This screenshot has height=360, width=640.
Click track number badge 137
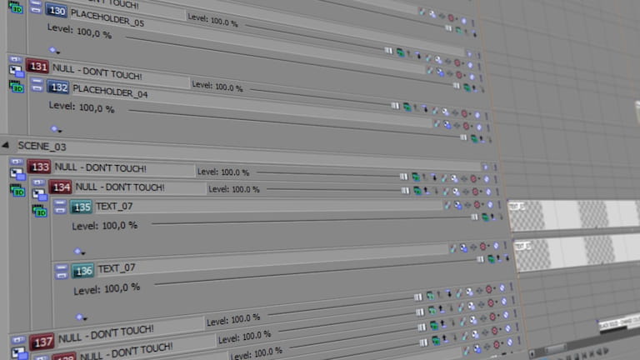click(42, 341)
